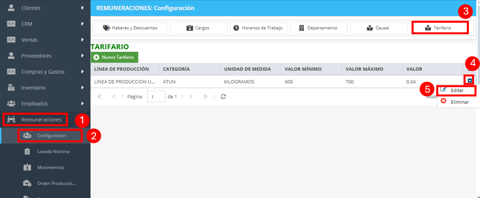Go to first page using double-arrow icon

pos(99,96)
